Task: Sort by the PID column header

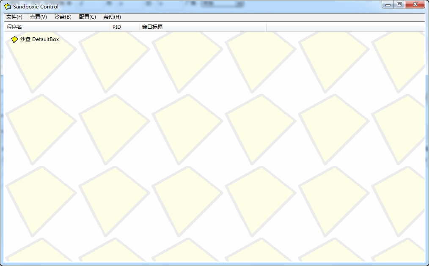Action: pos(125,27)
